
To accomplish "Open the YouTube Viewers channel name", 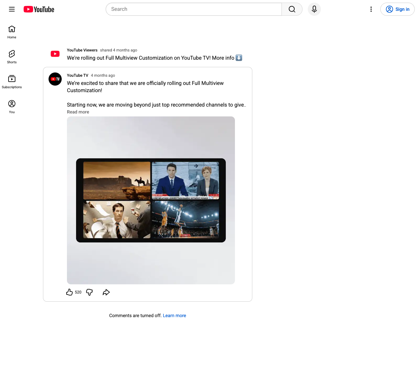I will 82,50.
